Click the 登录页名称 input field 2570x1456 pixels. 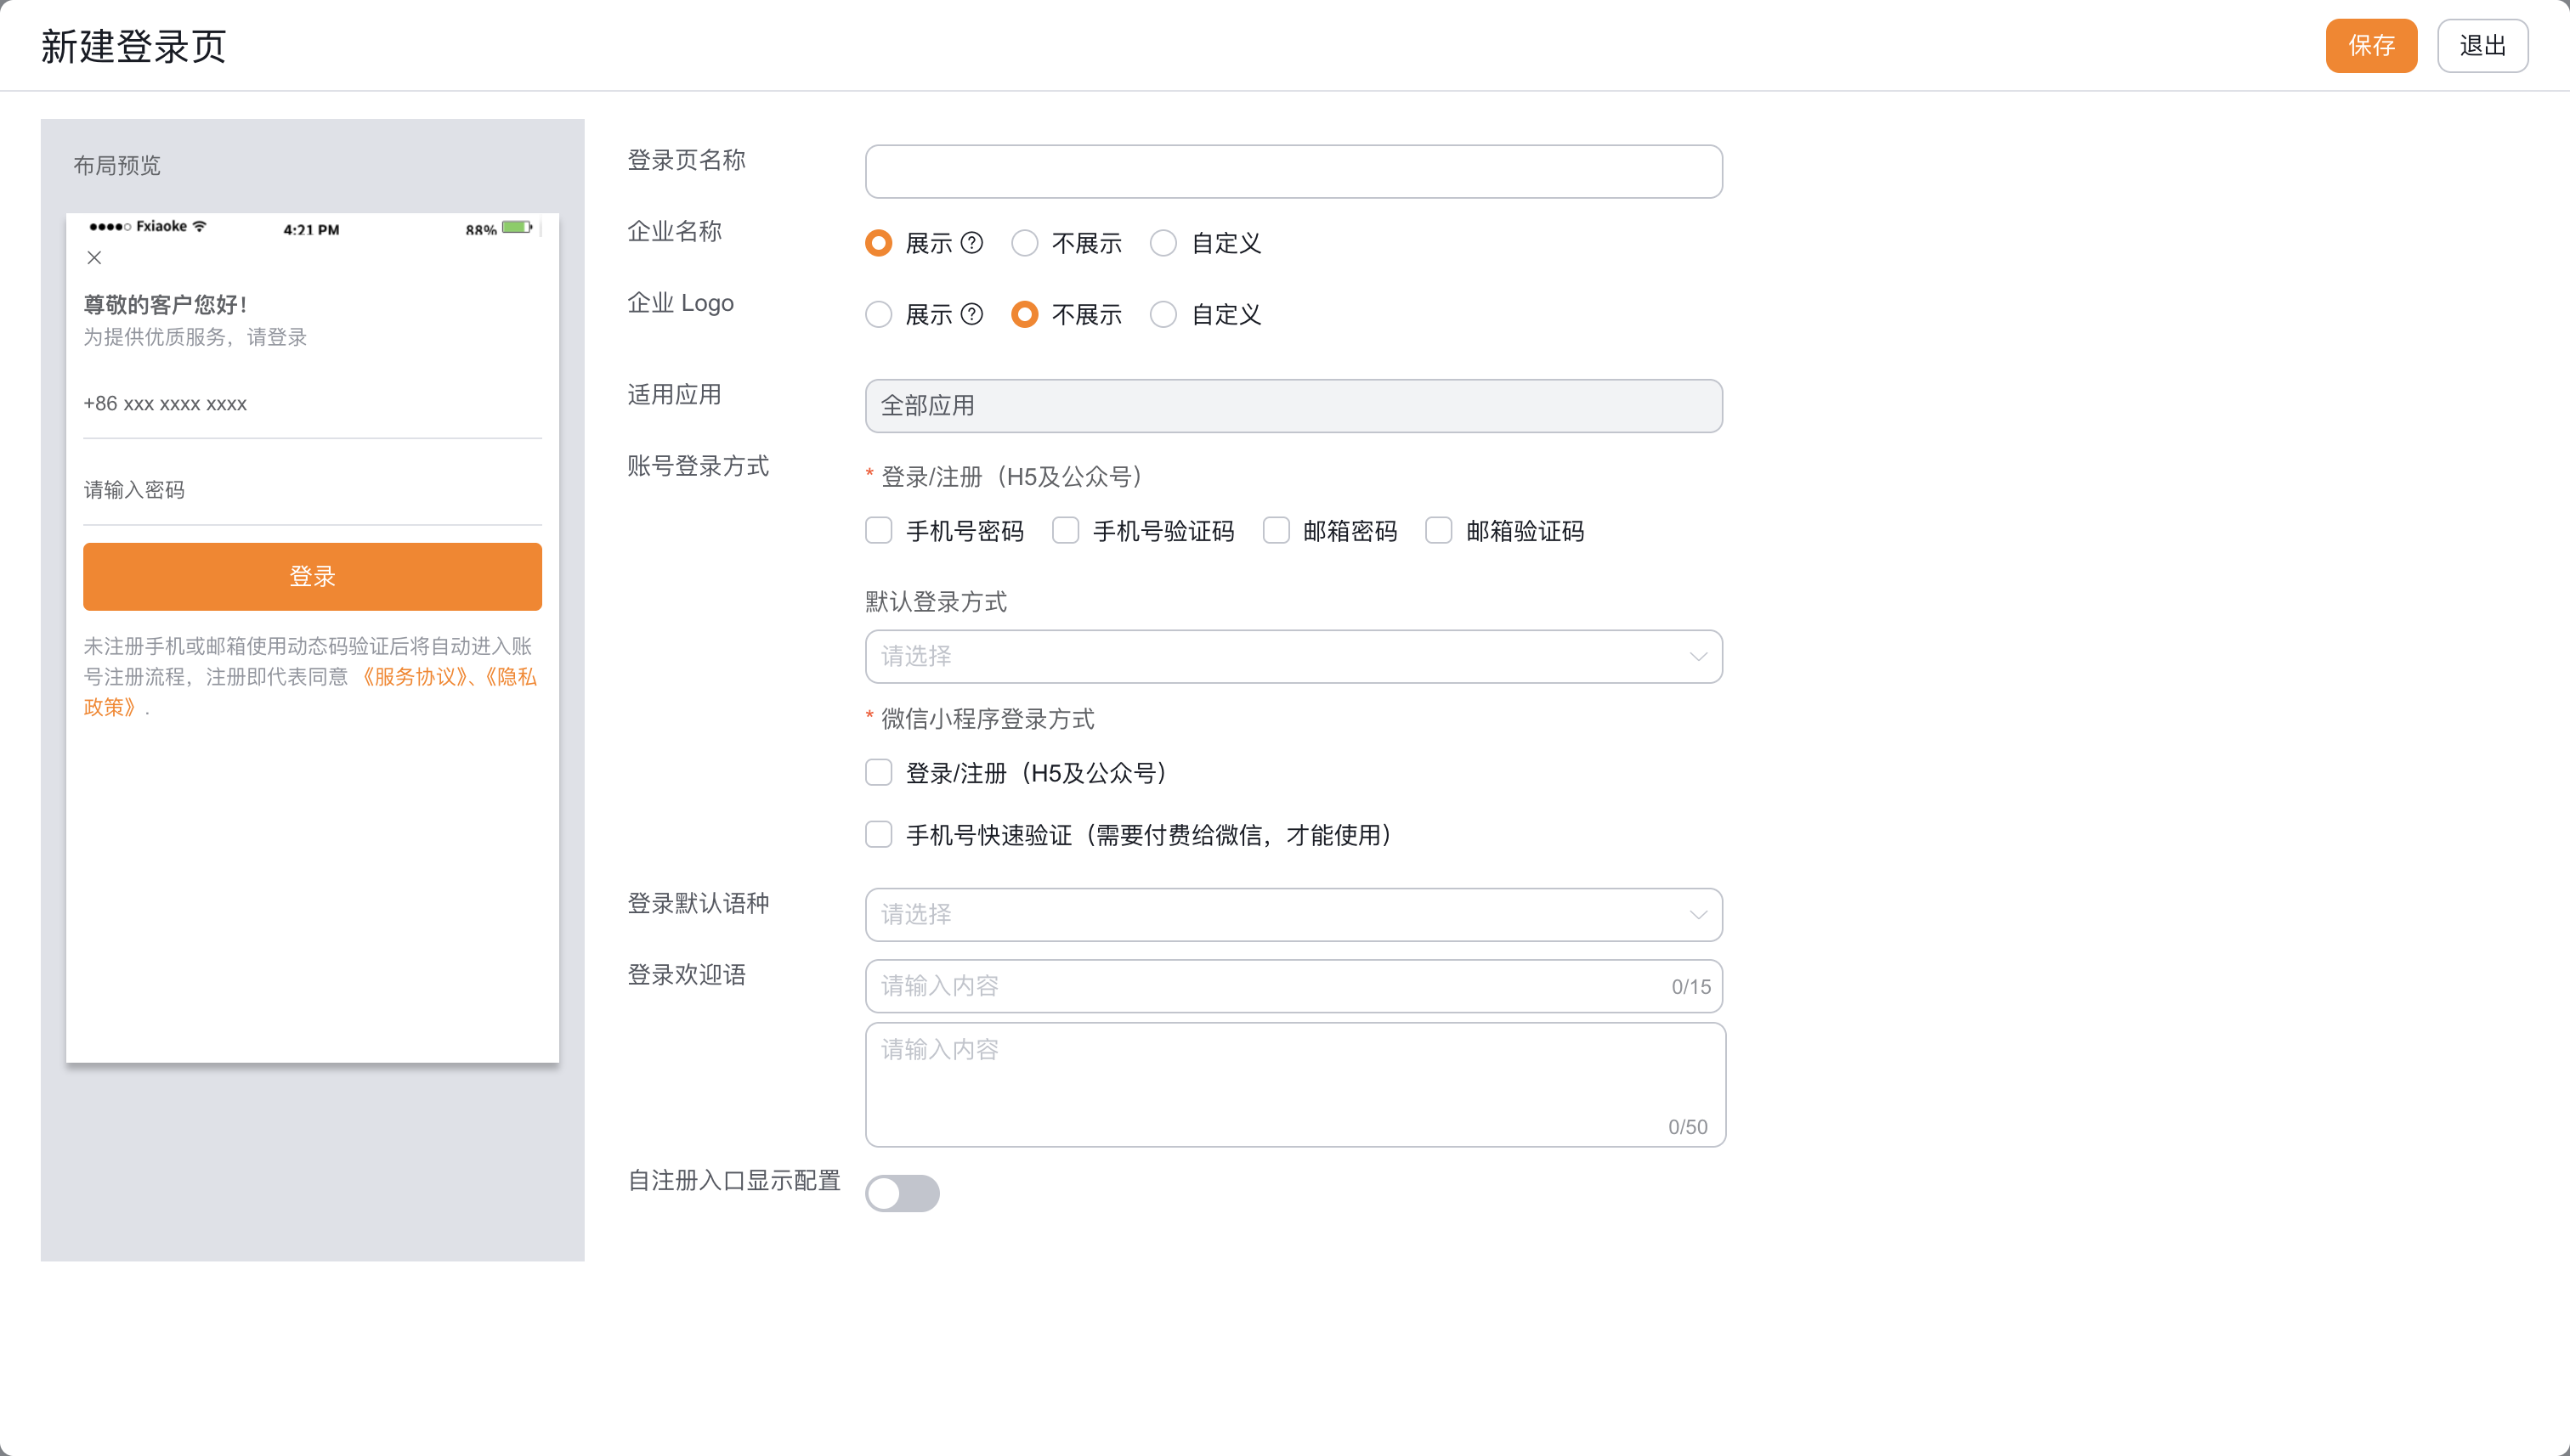tap(1293, 171)
